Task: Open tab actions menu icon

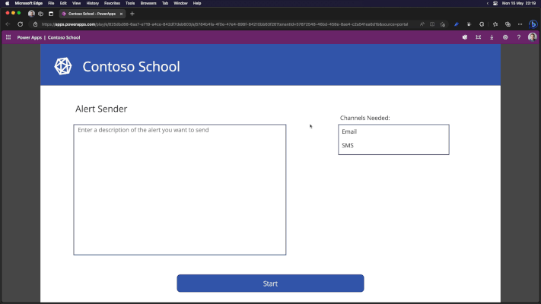Action: pos(51,14)
